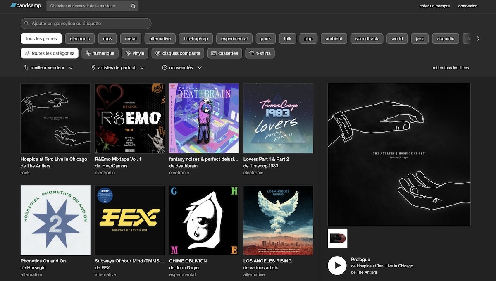Filter by numérique format
Image resolution: width=496 pixels, height=281 pixels.
[100, 53]
